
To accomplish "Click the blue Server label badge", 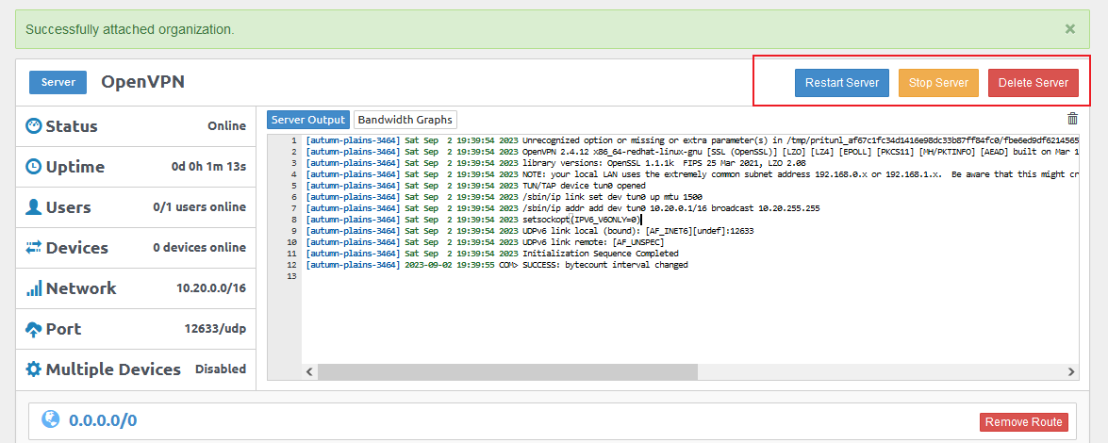I will coord(58,82).
